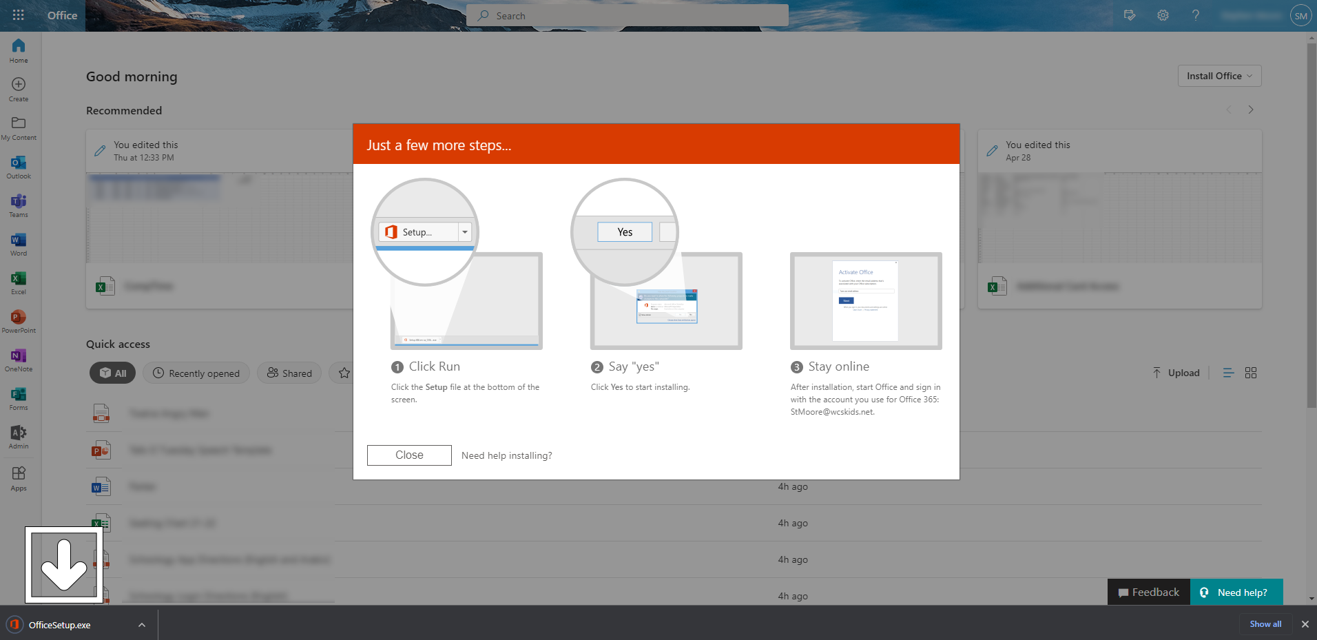Open settings gear in header
The width and height of the screenshot is (1317, 640).
(1163, 15)
